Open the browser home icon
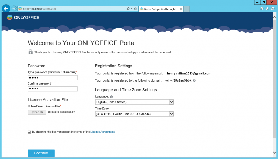The height and width of the screenshot is (159, 278). pyautogui.click(x=262, y=8)
